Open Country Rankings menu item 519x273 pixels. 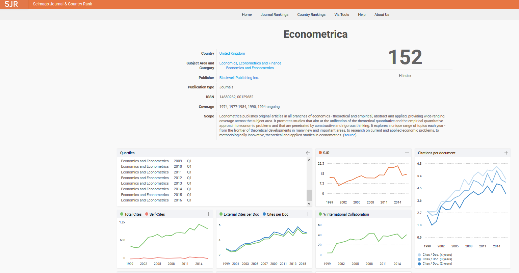click(311, 15)
